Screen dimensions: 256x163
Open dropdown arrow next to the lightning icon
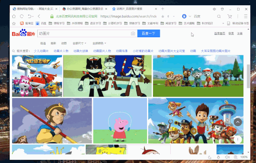(174, 16)
